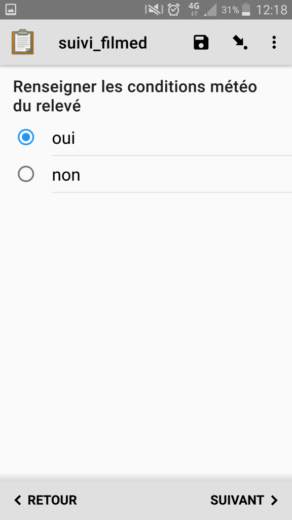Tap the ODK clipboard app icon

coord(22,42)
